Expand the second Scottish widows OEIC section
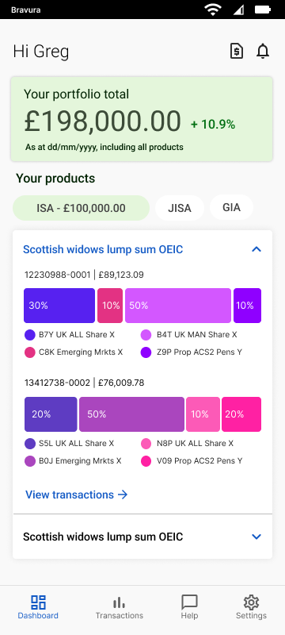285x635 pixels. click(256, 537)
